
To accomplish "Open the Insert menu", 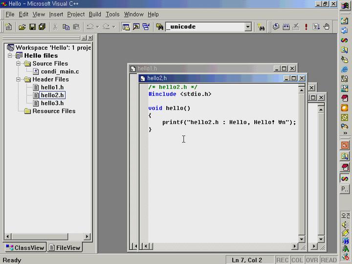I will click(x=56, y=14).
